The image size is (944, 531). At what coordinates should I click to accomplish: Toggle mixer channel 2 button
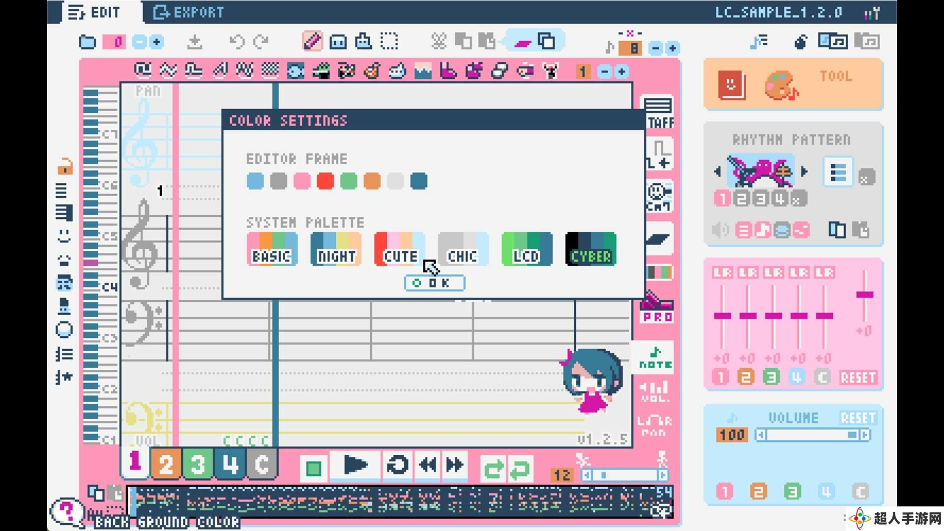click(746, 378)
